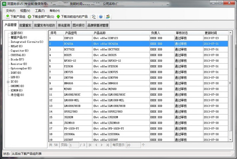The image size is (237, 159).
Task: Open the settings tools icon in toolbar
Action: [x=93, y=17]
